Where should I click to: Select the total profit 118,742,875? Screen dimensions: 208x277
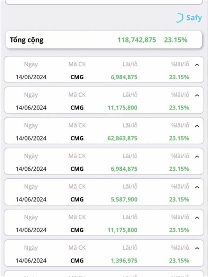click(x=137, y=40)
